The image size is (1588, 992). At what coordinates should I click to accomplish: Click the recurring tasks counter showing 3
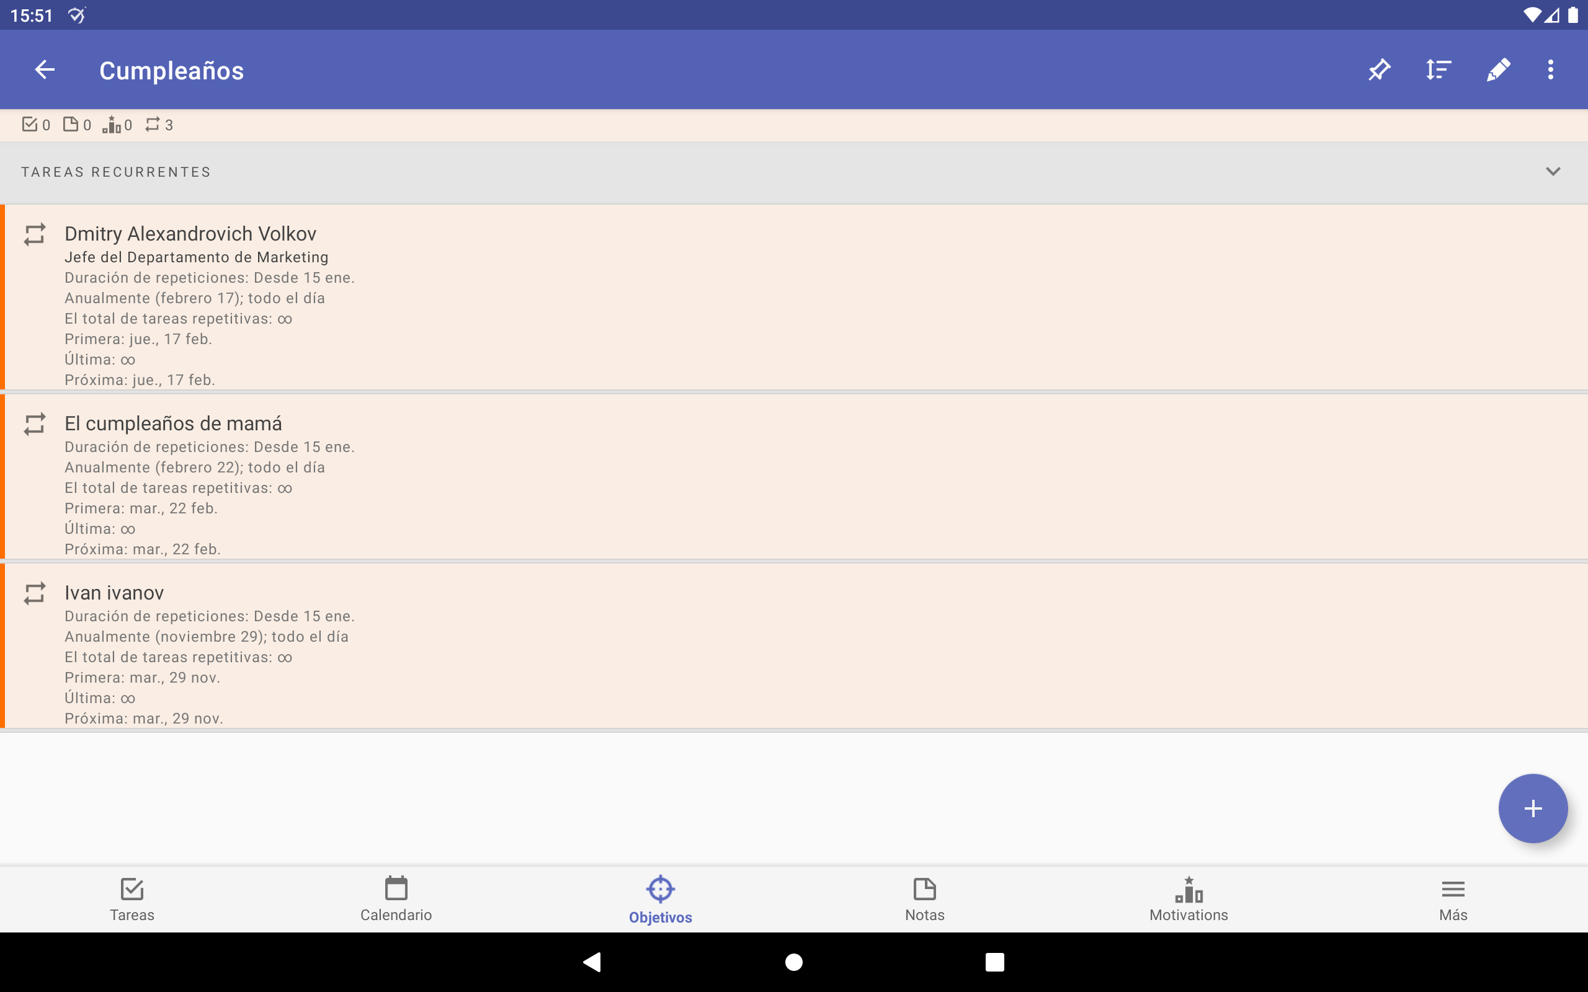(159, 125)
